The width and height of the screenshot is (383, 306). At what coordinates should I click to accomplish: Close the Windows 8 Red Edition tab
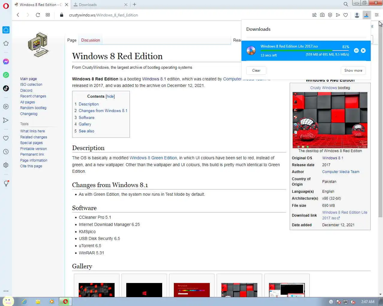point(67,4)
